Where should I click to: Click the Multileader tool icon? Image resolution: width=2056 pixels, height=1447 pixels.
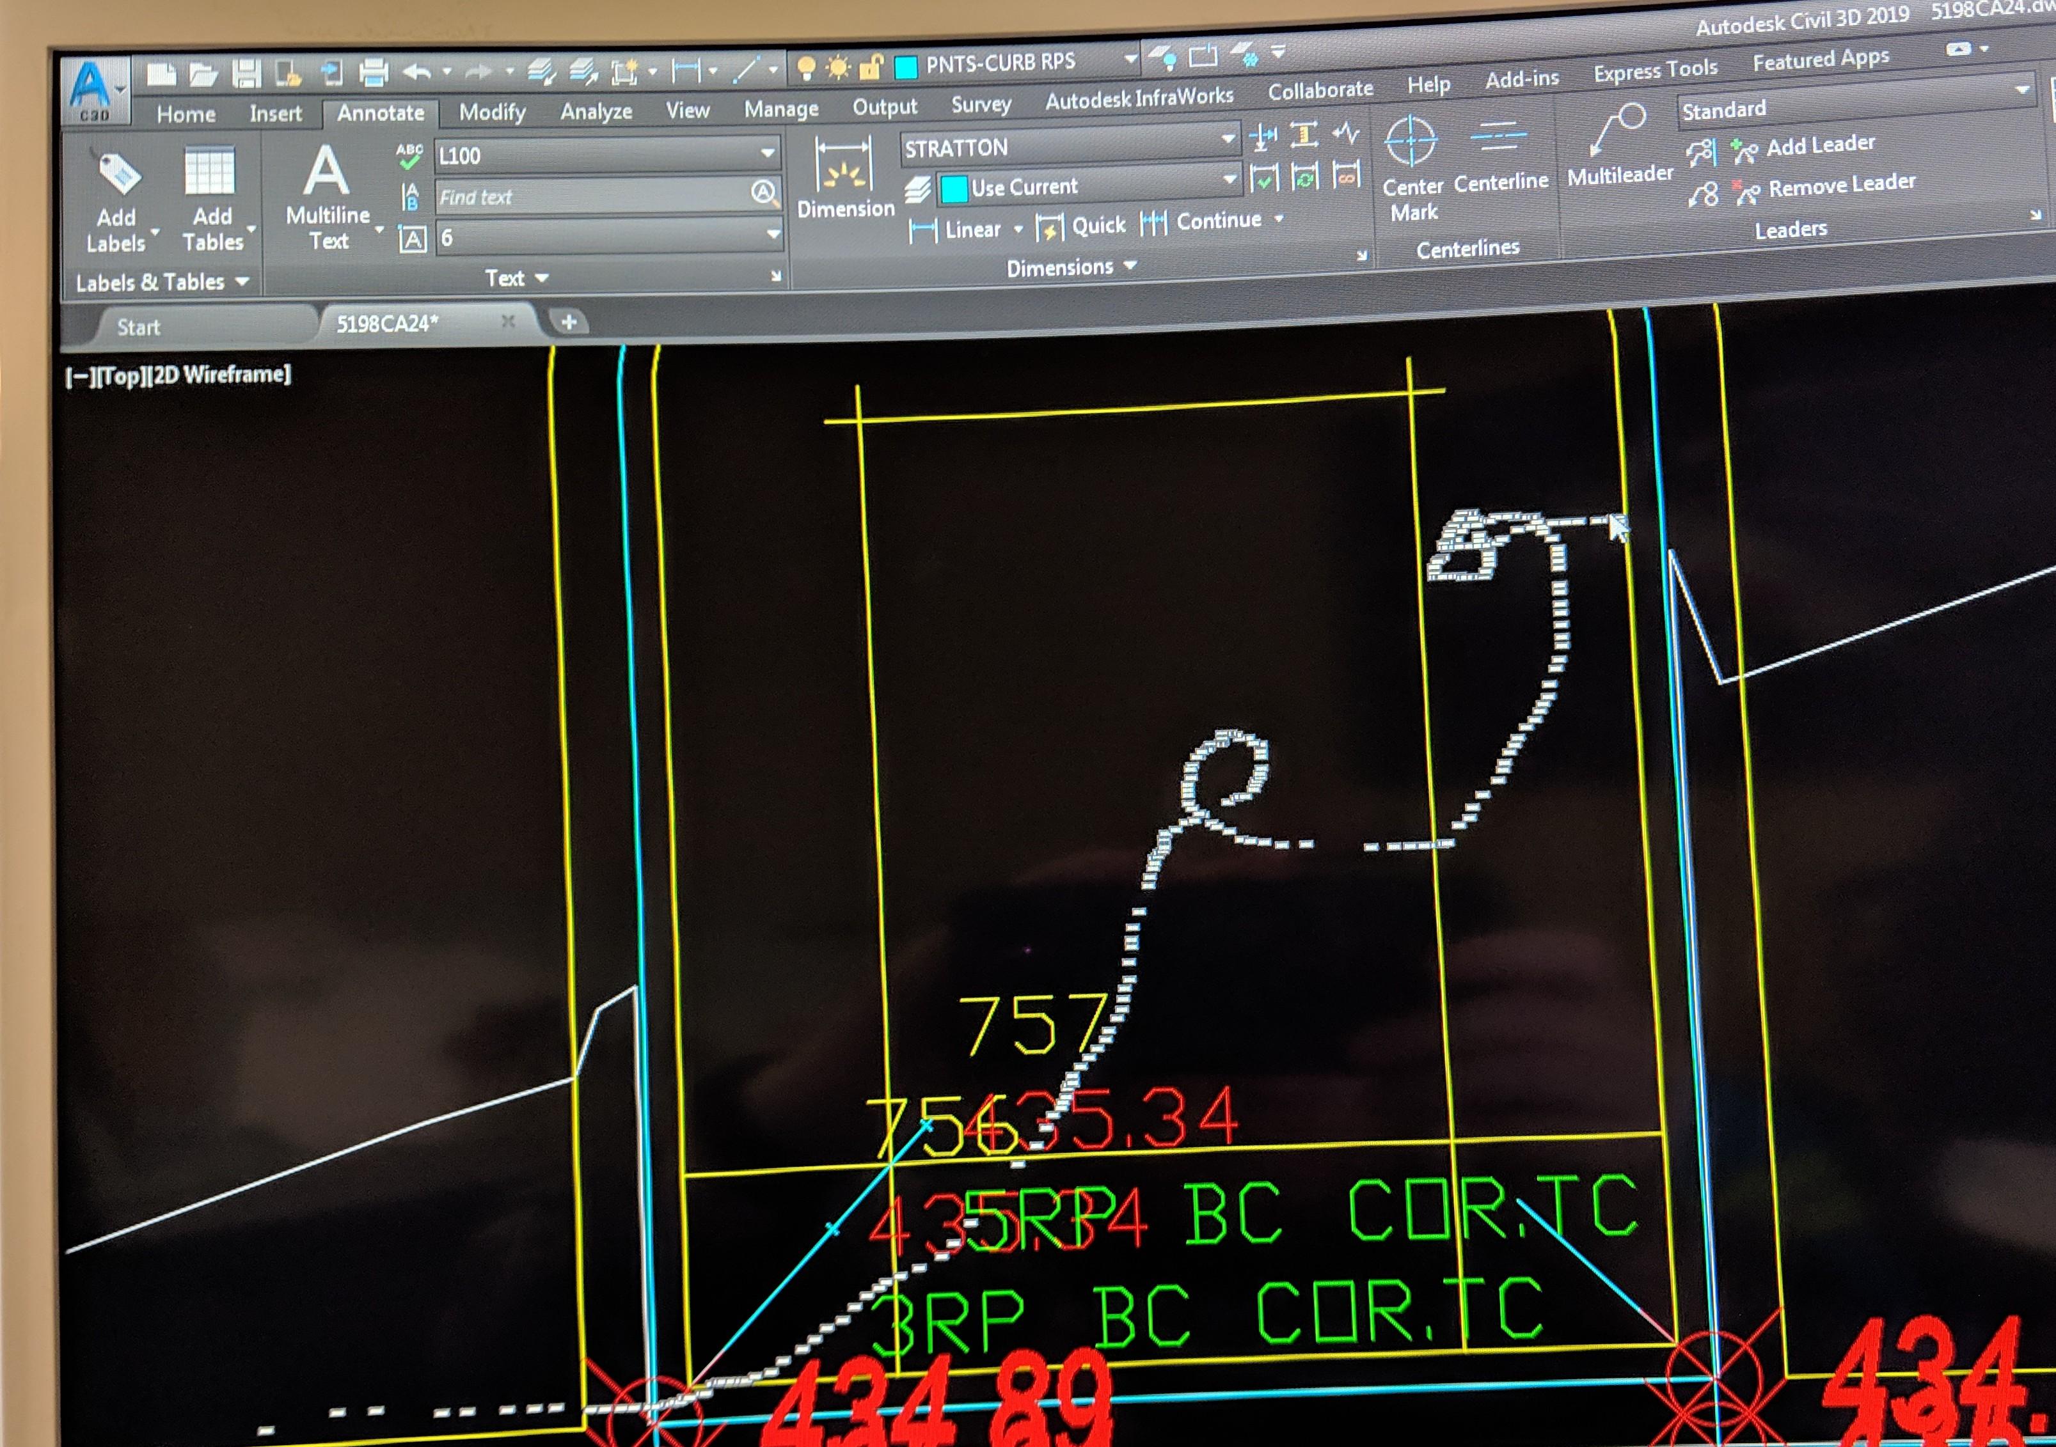(x=1618, y=130)
